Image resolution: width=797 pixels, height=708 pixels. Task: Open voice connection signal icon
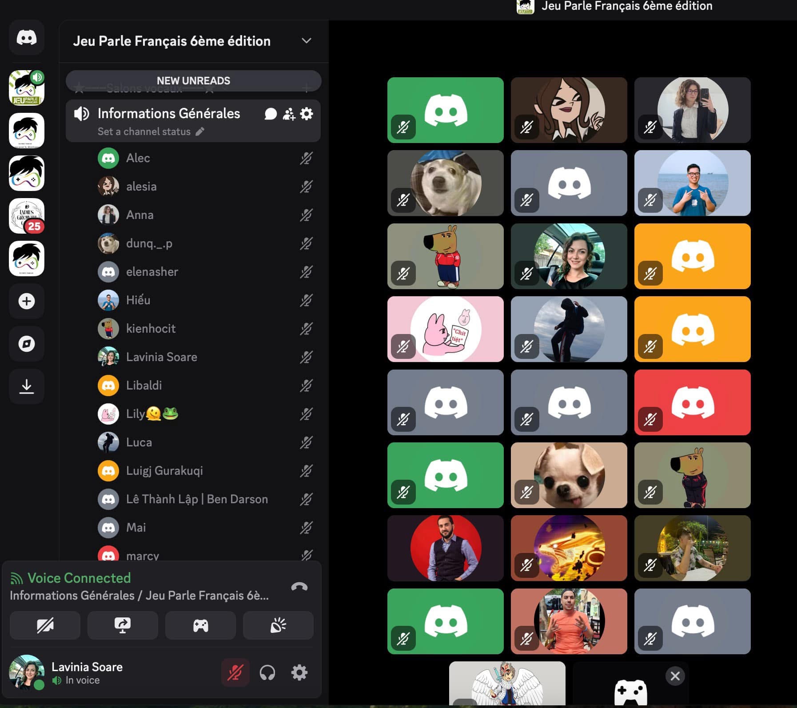pyautogui.click(x=16, y=578)
